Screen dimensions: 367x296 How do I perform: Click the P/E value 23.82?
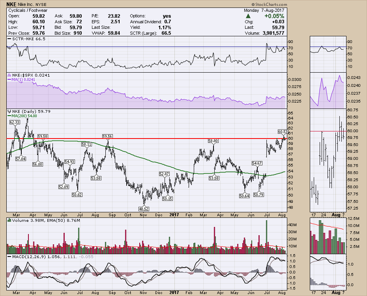[x=114, y=16]
